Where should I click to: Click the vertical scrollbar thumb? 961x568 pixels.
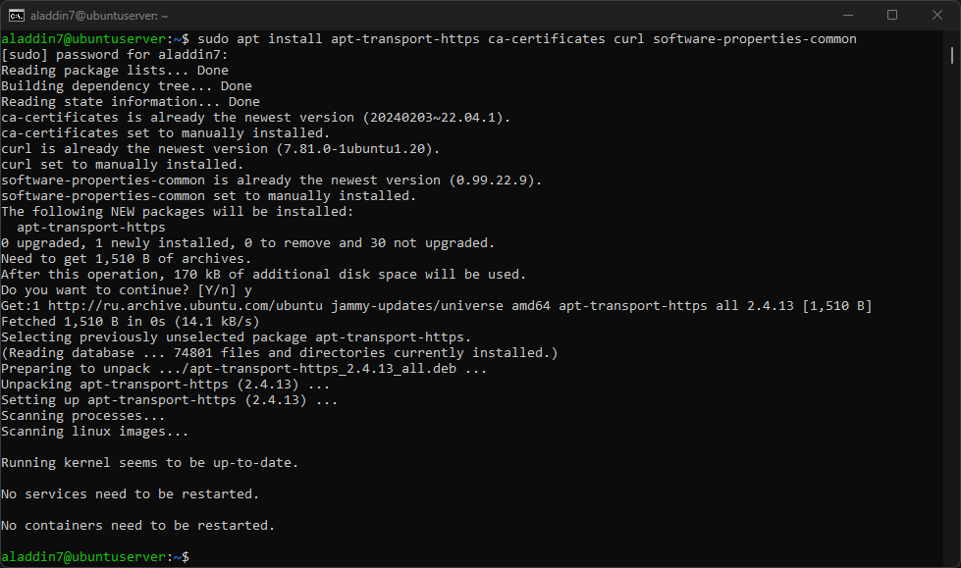coord(952,55)
